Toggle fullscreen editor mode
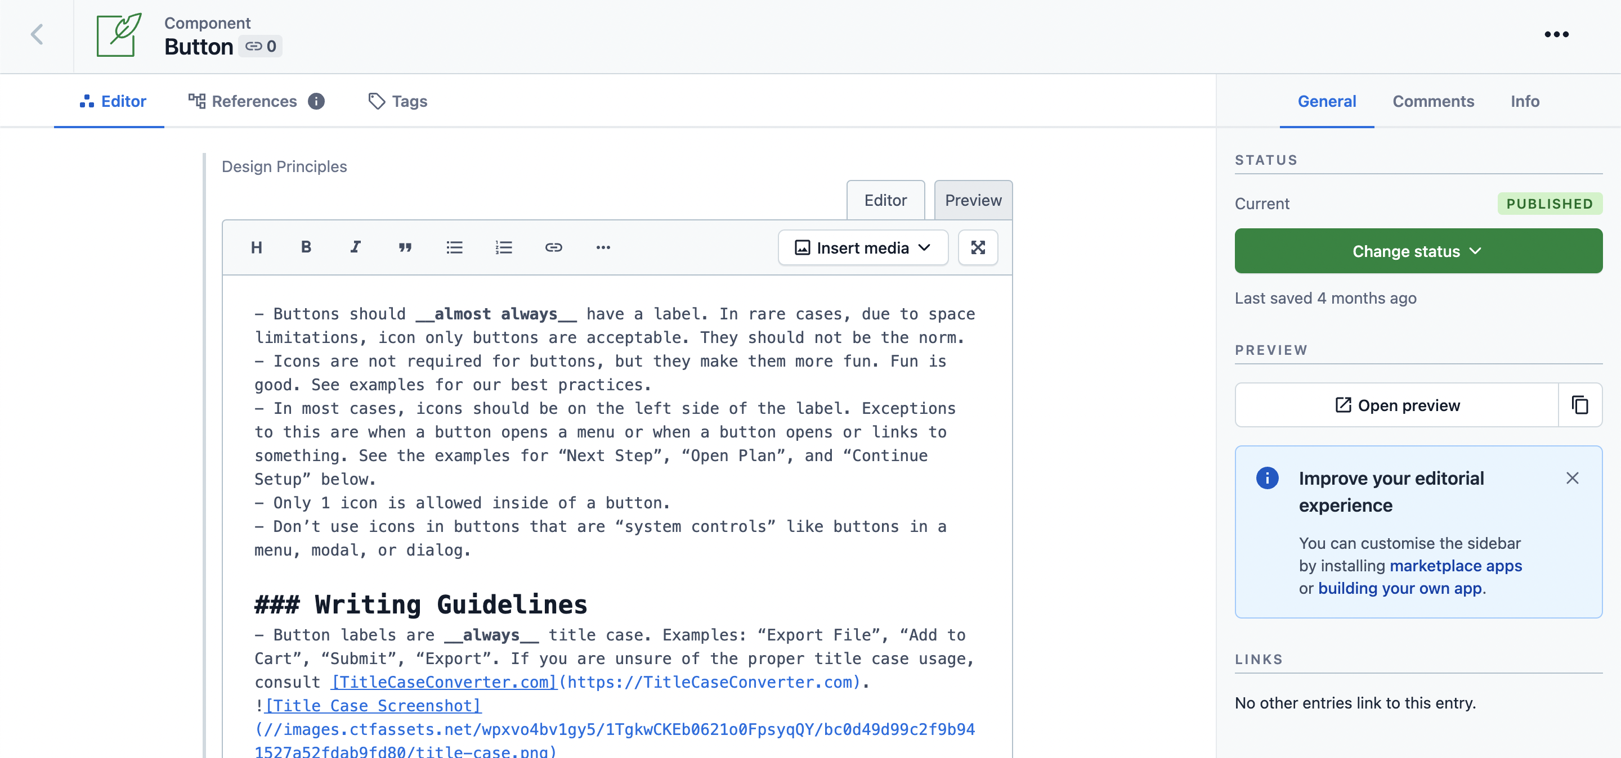Image resolution: width=1621 pixels, height=758 pixels. pyautogui.click(x=977, y=247)
